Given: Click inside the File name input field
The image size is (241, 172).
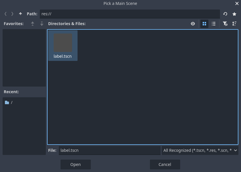Looking at the screenshot, I should point(110,150).
